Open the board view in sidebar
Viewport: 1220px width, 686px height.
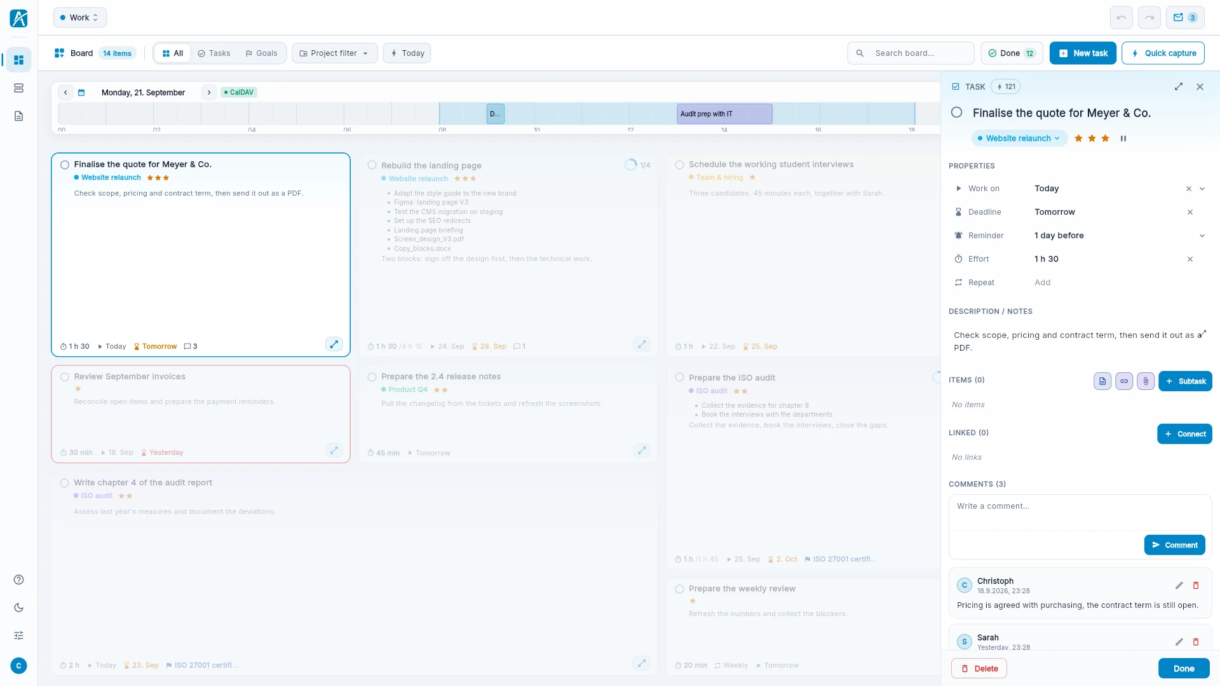pyautogui.click(x=18, y=60)
